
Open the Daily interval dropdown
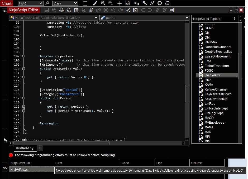point(76,3)
